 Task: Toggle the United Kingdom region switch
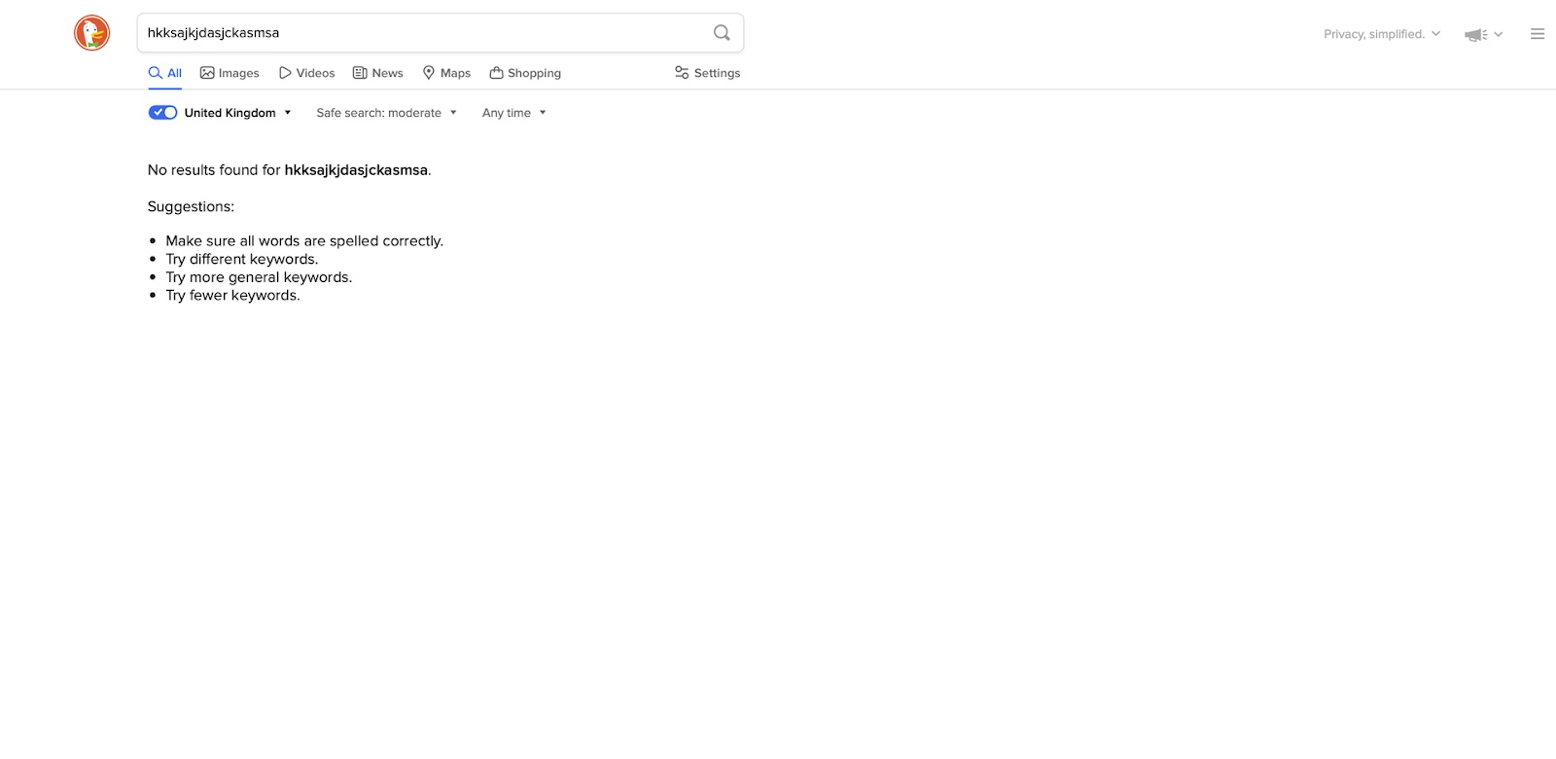162,113
